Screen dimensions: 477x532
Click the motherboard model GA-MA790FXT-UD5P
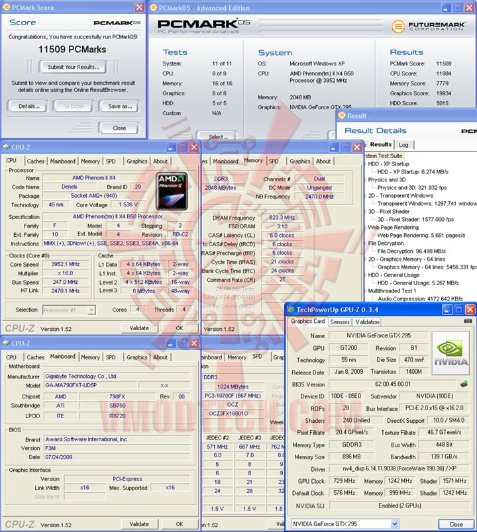pos(91,385)
